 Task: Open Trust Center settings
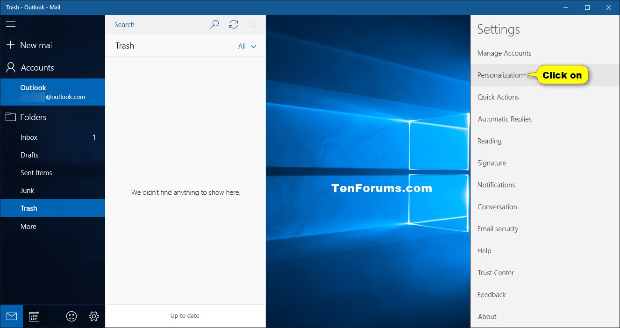click(545, 273)
